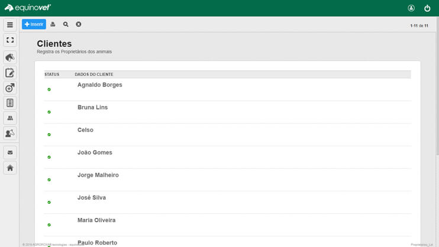Click the print icon in toolbar
Viewport: 439px width, 247px height.
click(53, 24)
